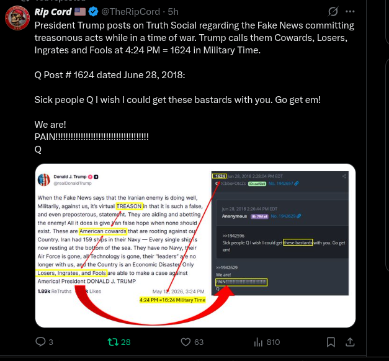
Task: Like the post with heart icon
Action: pyautogui.click(x=186, y=342)
